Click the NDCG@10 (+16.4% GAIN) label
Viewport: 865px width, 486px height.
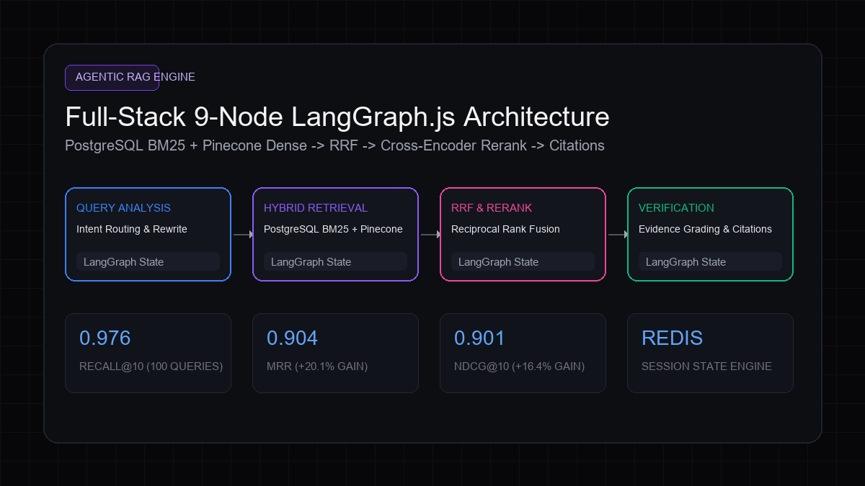[520, 366]
